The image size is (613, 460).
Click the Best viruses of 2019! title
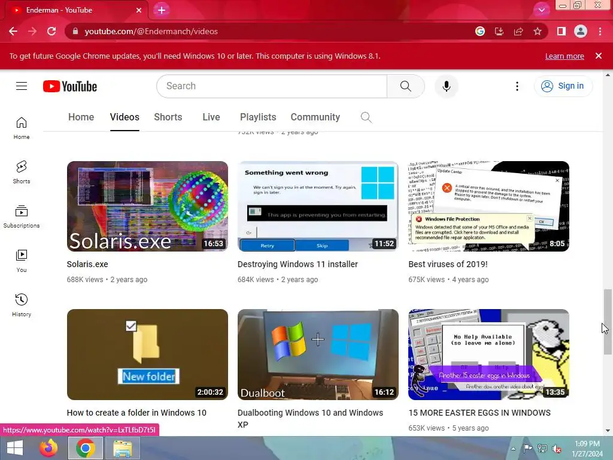(x=448, y=264)
